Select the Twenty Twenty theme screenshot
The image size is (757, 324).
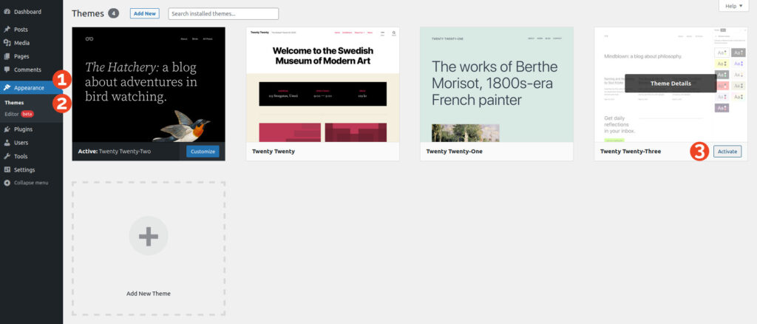tap(323, 84)
